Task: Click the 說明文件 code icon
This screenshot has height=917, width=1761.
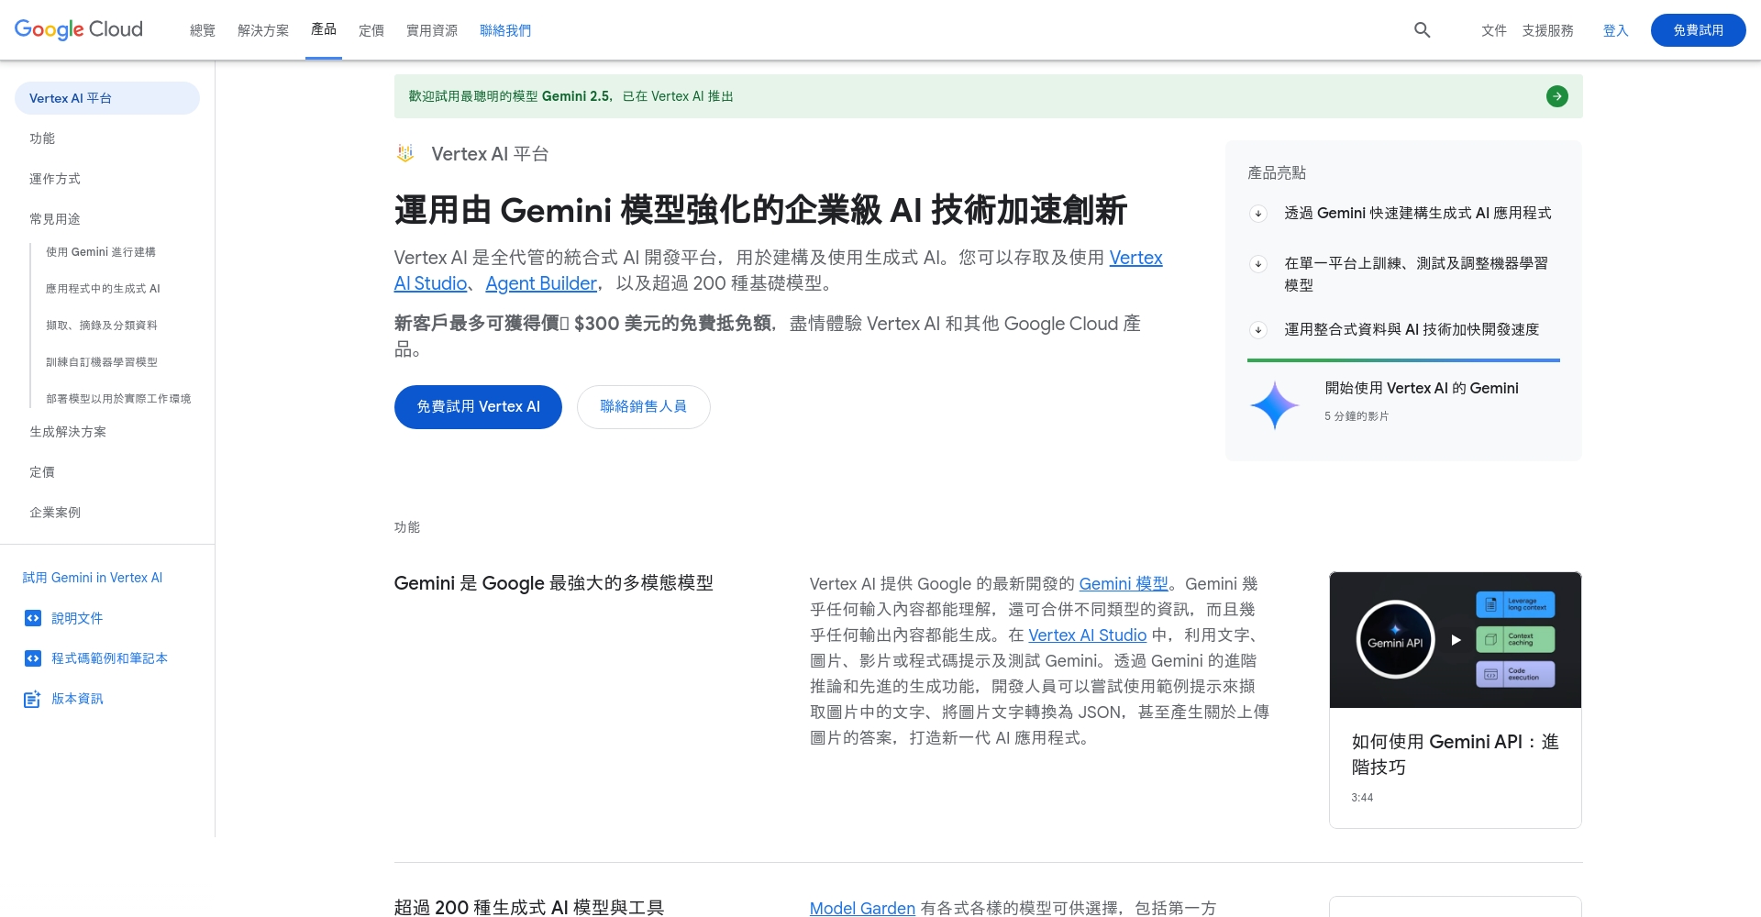Action: tap(33, 618)
